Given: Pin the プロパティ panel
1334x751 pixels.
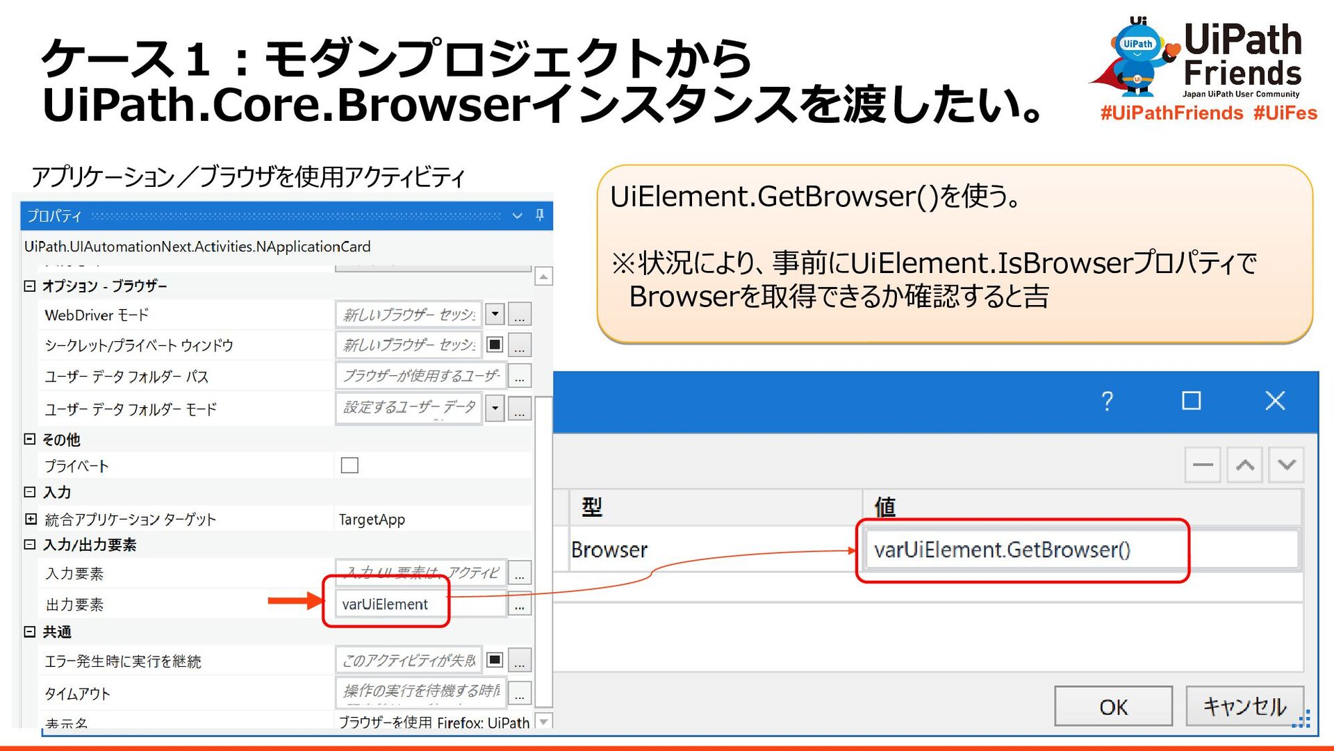Looking at the screenshot, I should 540,215.
